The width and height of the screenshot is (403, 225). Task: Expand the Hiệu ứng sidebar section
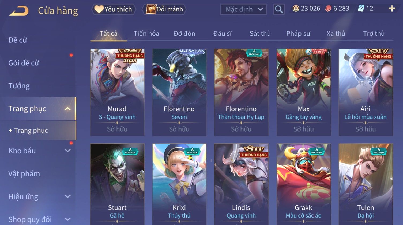pos(68,196)
